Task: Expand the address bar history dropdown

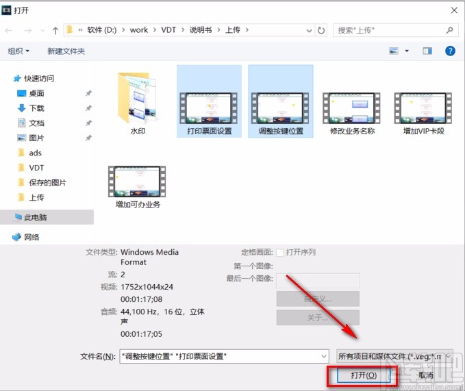Action: point(309,30)
